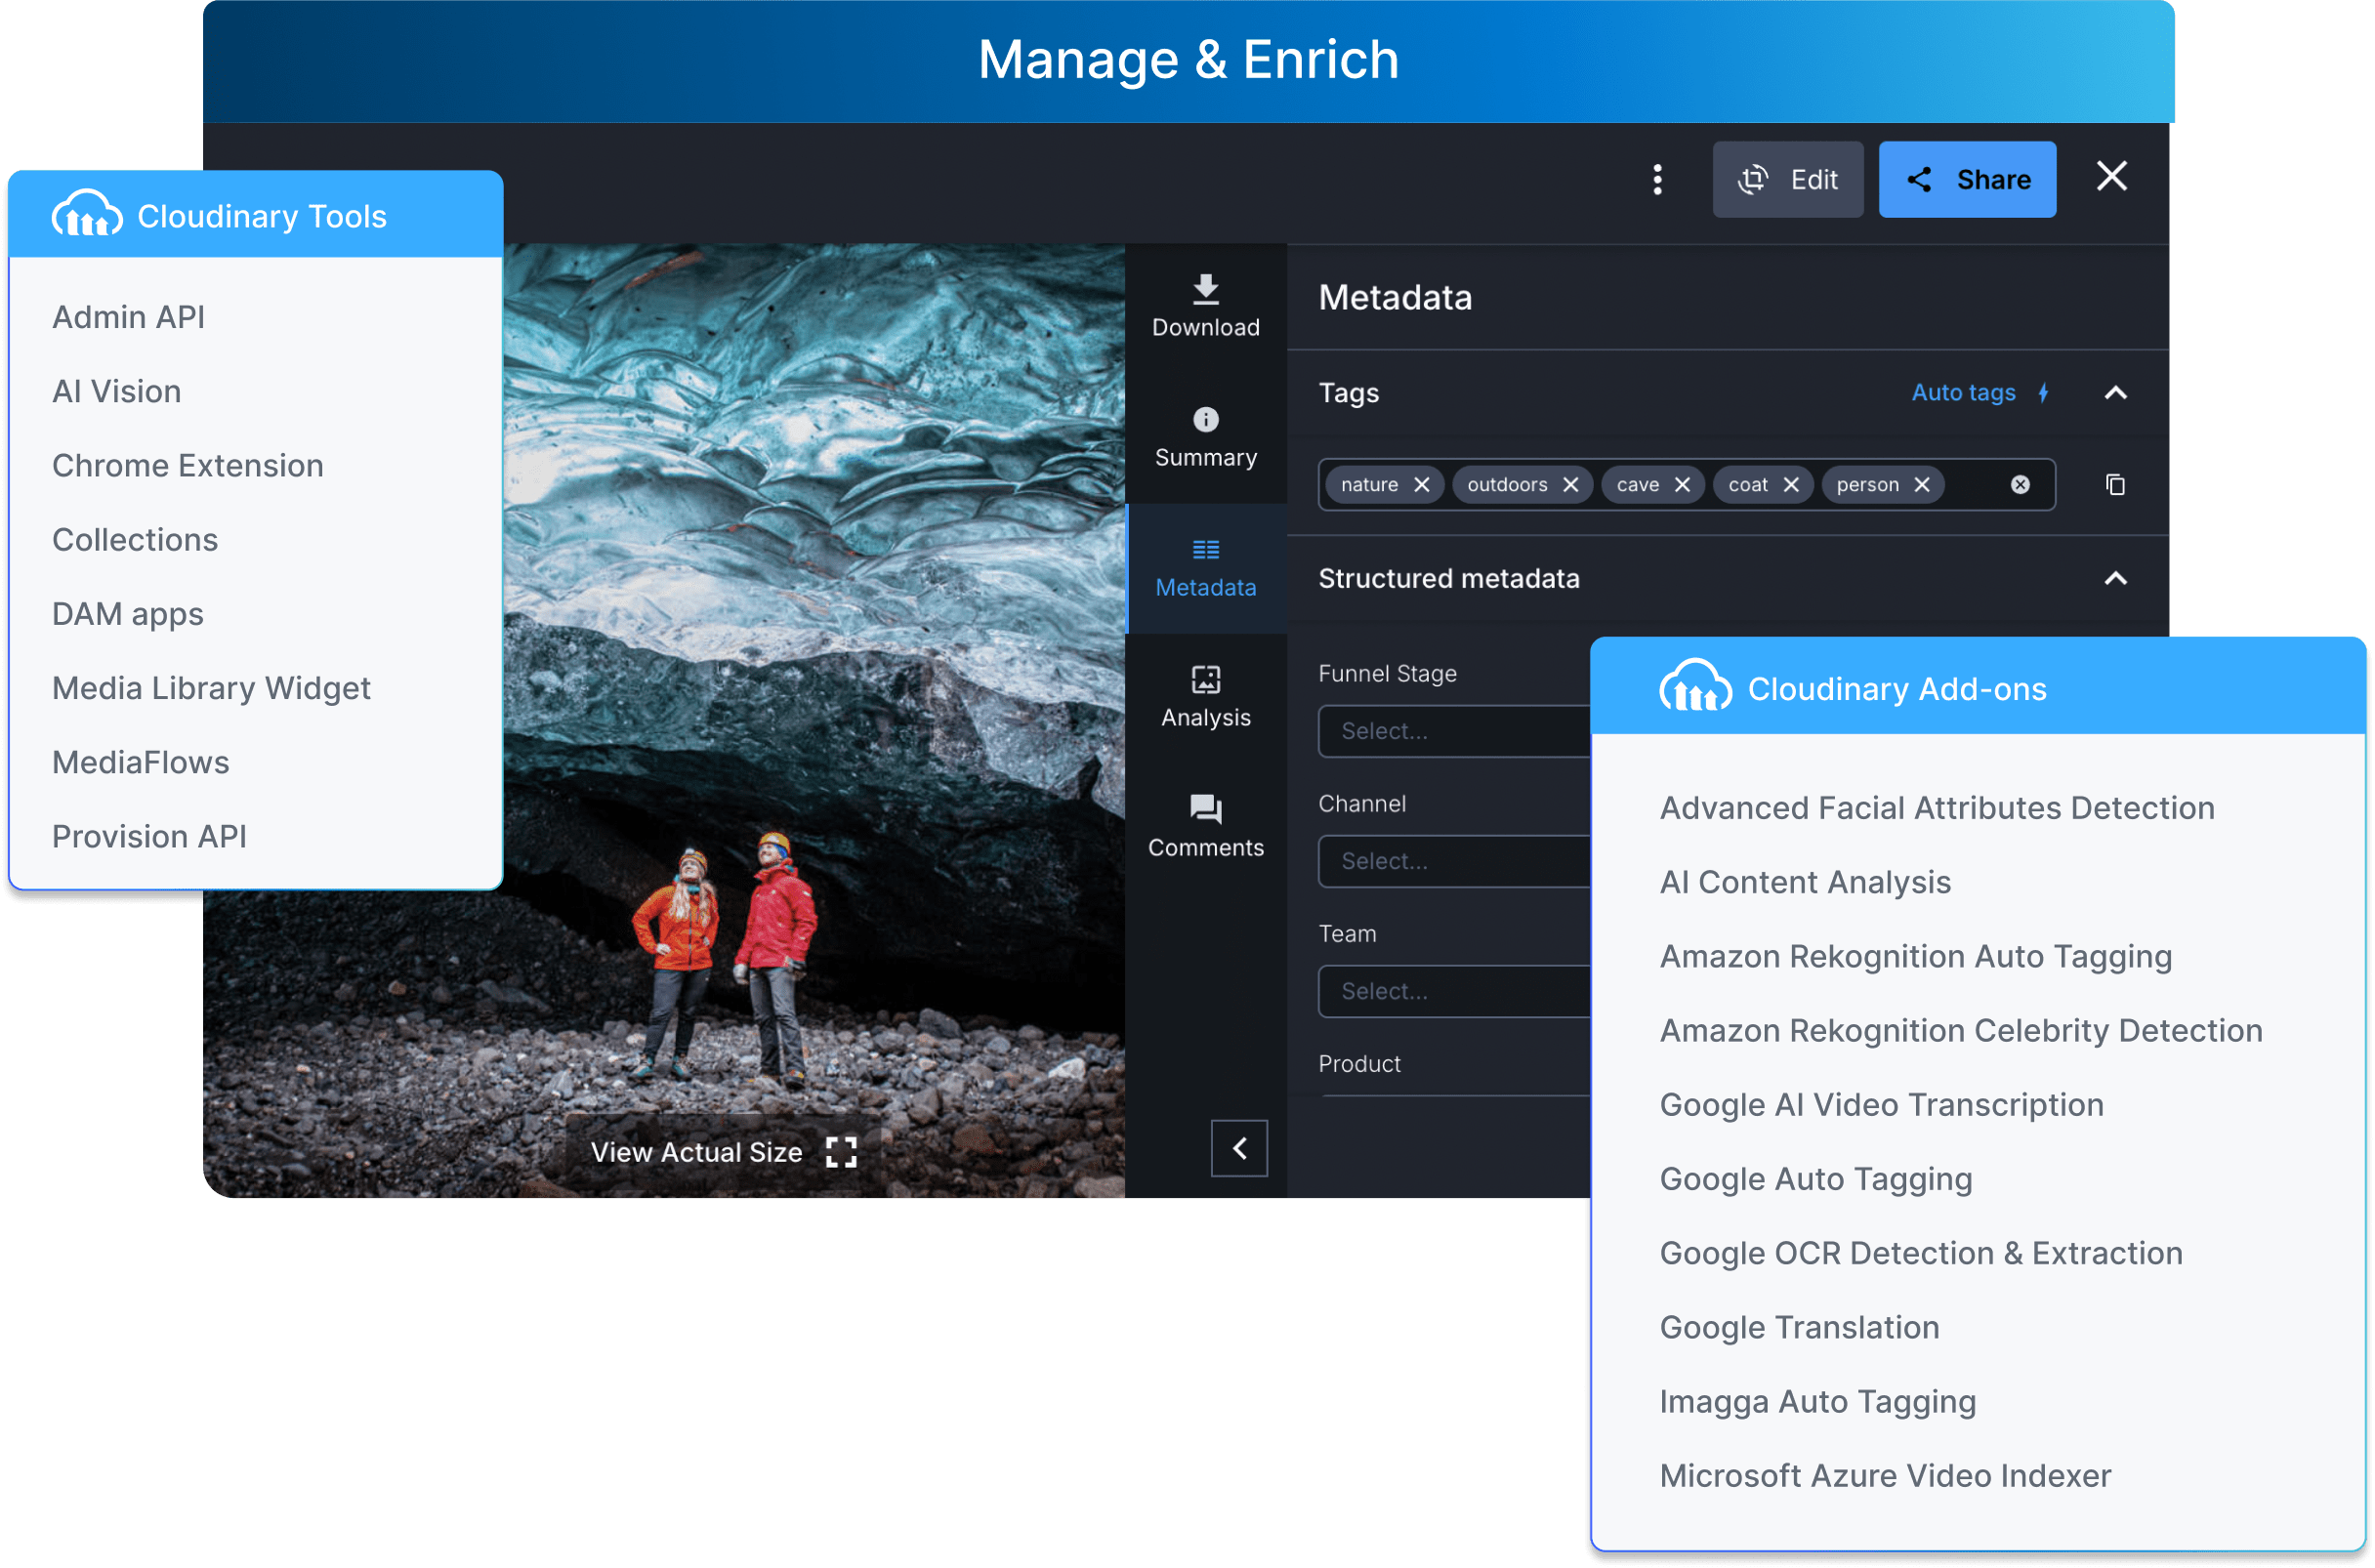Select Admin API in Cloudinary Tools
The height and width of the screenshot is (1568, 2375).
click(128, 317)
